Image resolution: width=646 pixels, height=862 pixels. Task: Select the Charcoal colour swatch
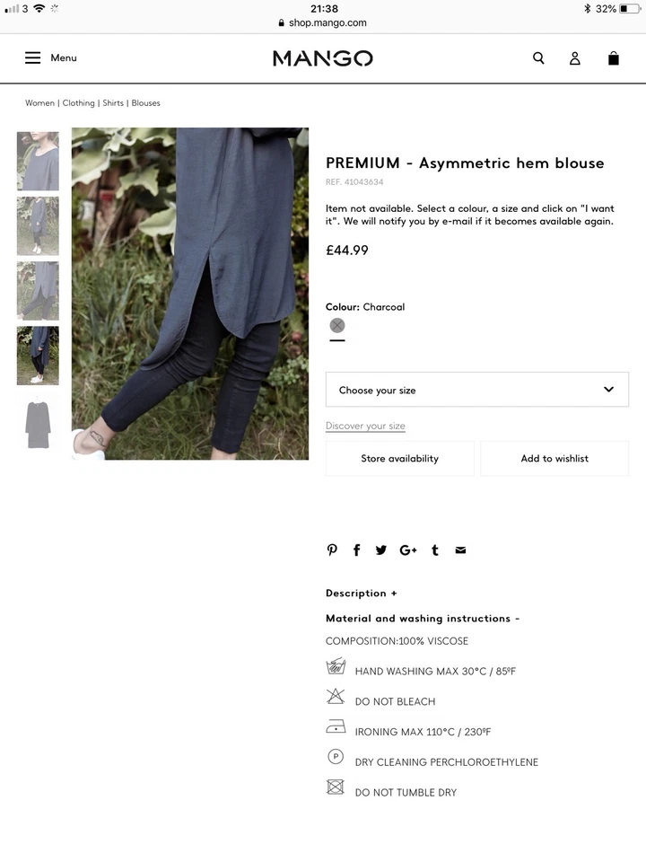click(337, 325)
